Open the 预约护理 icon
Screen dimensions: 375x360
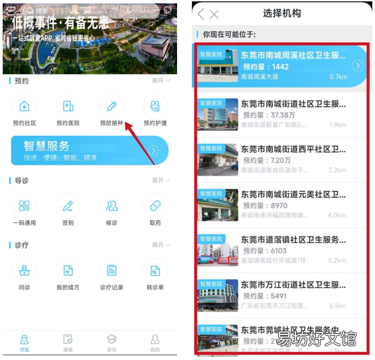pyautogui.click(x=156, y=106)
